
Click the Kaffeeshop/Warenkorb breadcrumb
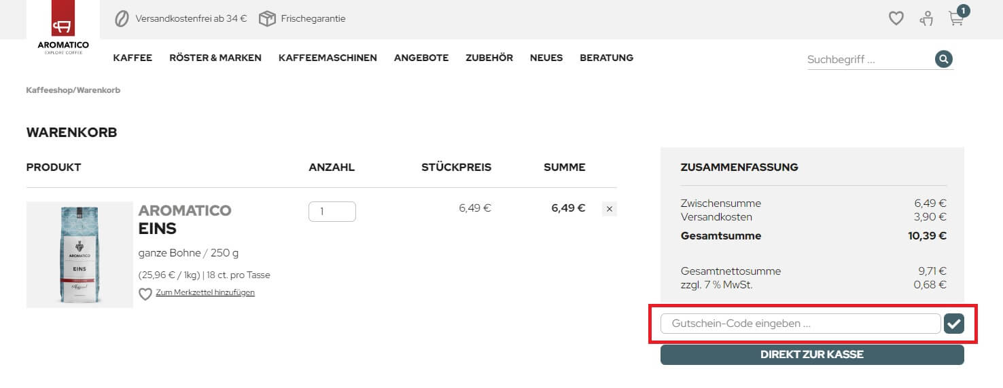pos(73,90)
